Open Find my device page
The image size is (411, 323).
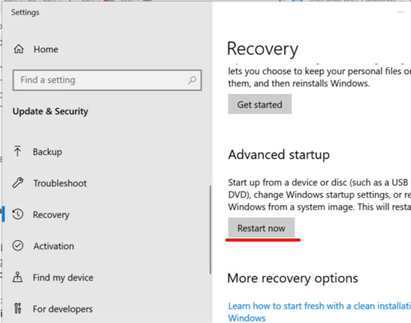click(63, 277)
